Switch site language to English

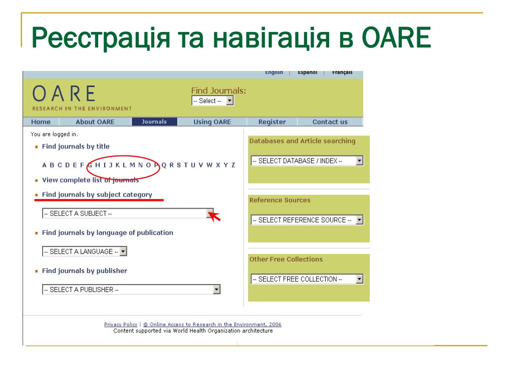click(274, 72)
